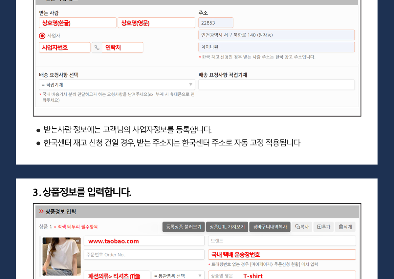Image resolution: width=394 pixels, height=279 pixels.
Task: Open the 배송 요청사항 선택 dropdown
Action: pyautogui.click(x=117, y=85)
